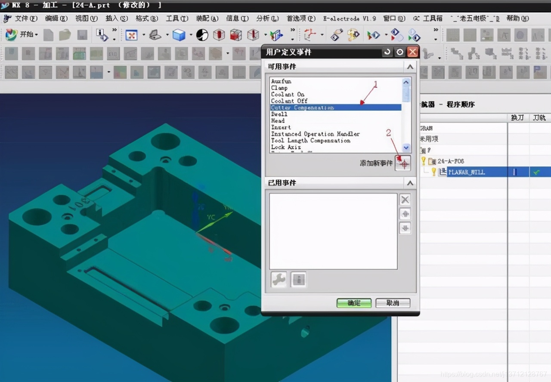The image size is (551, 382).
Task: Open the 格式(R) menu
Action: pyautogui.click(x=147, y=18)
